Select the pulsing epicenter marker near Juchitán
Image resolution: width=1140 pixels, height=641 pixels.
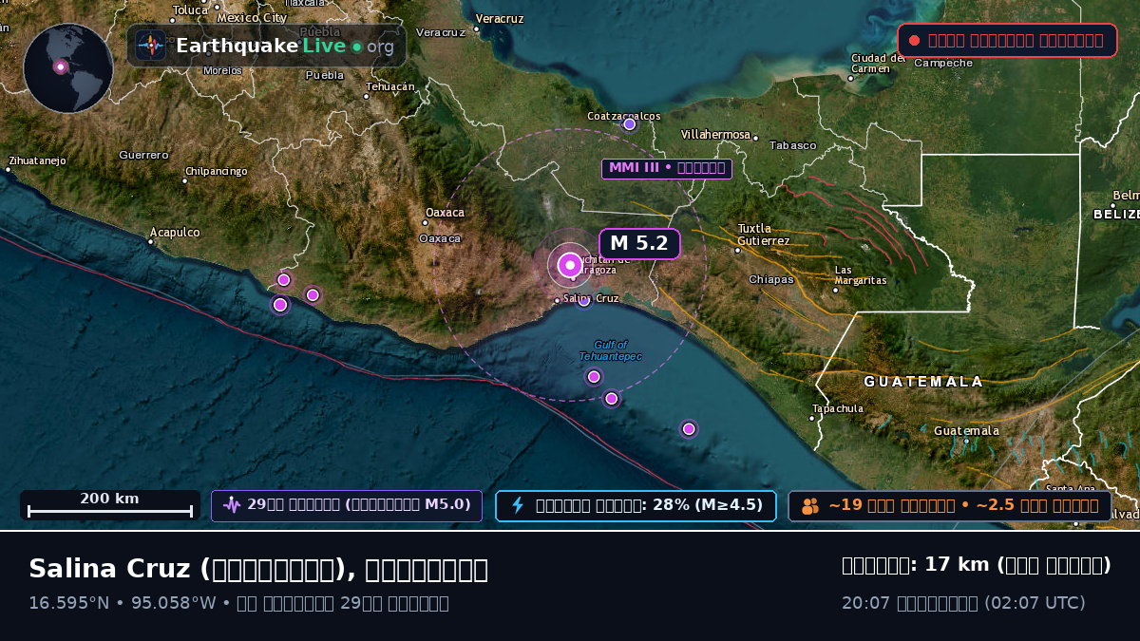pyautogui.click(x=569, y=265)
